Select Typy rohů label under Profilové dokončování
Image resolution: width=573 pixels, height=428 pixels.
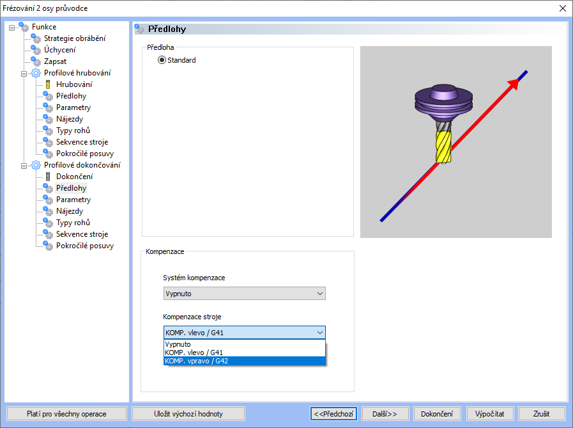tap(73, 223)
